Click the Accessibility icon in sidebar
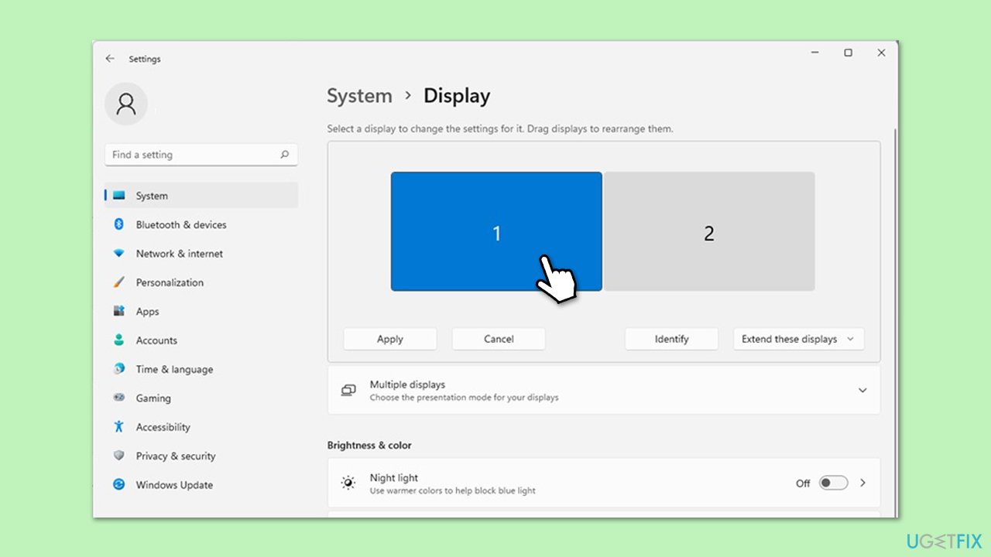The width and height of the screenshot is (991, 557). 119,427
